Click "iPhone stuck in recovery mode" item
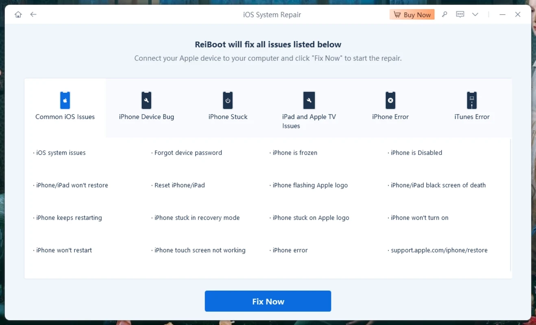 click(x=197, y=218)
